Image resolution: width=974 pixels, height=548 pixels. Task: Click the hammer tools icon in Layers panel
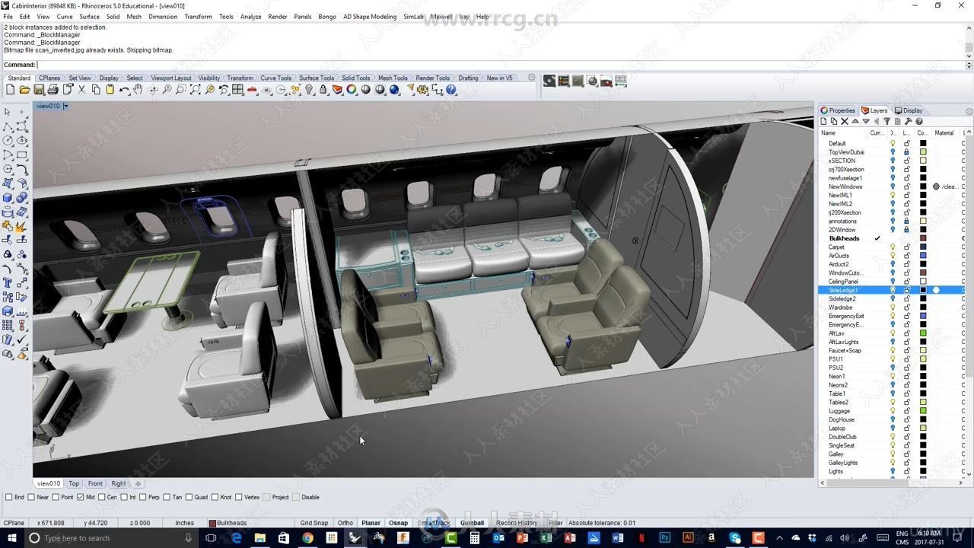[x=908, y=121]
